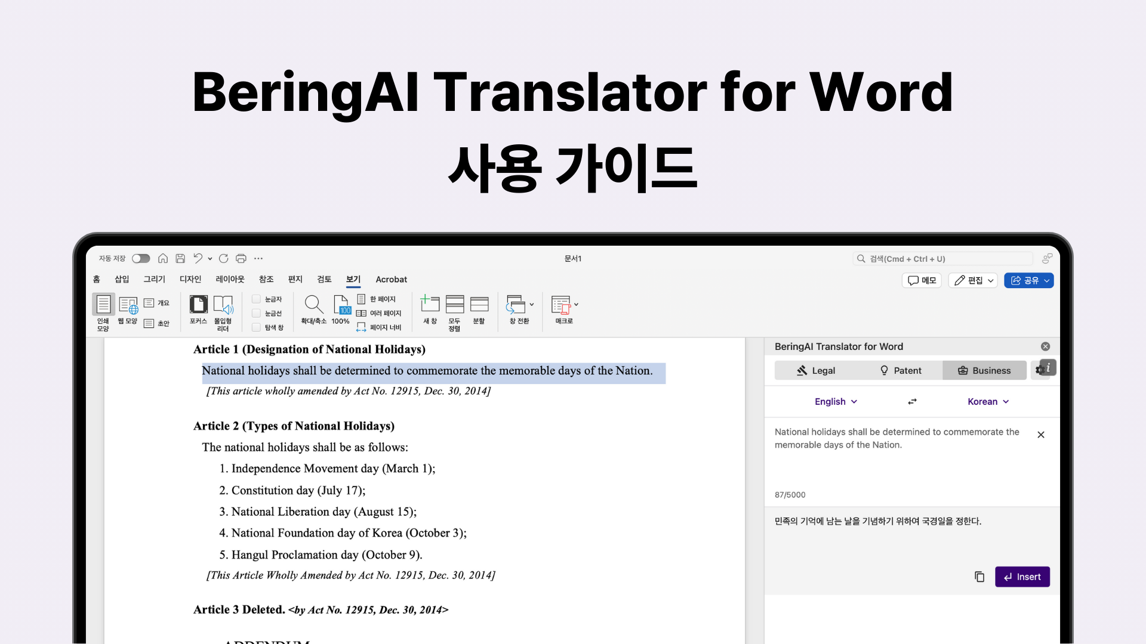Click 모두 정렬 arrange all windows
The height and width of the screenshot is (644, 1146).
tap(455, 312)
